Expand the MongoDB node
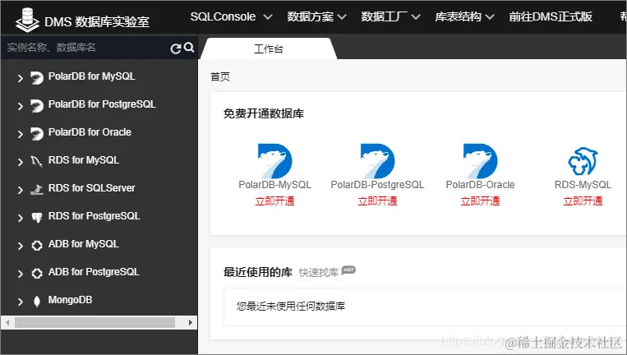This screenshot has height=355, width=627. (20, 302)
